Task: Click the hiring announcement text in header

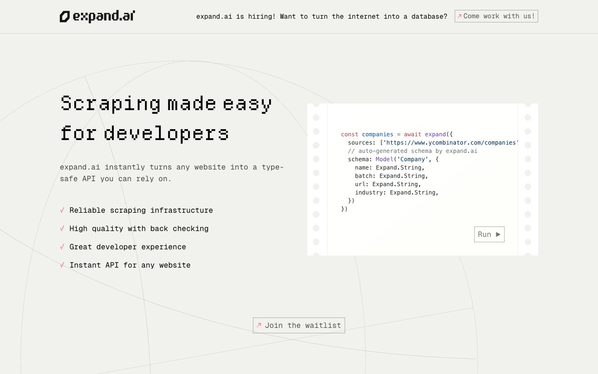Action: [321, 17]
